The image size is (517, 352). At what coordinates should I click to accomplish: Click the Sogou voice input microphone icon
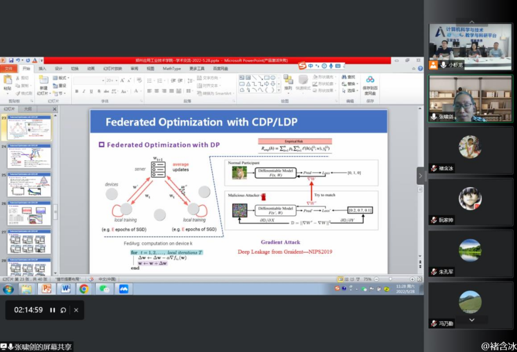pyautogui.click(x=331, y=66)
